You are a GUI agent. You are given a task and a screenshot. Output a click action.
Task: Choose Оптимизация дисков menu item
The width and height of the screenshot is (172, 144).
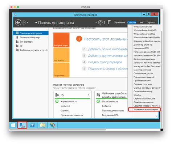click(x=143, y=73)
